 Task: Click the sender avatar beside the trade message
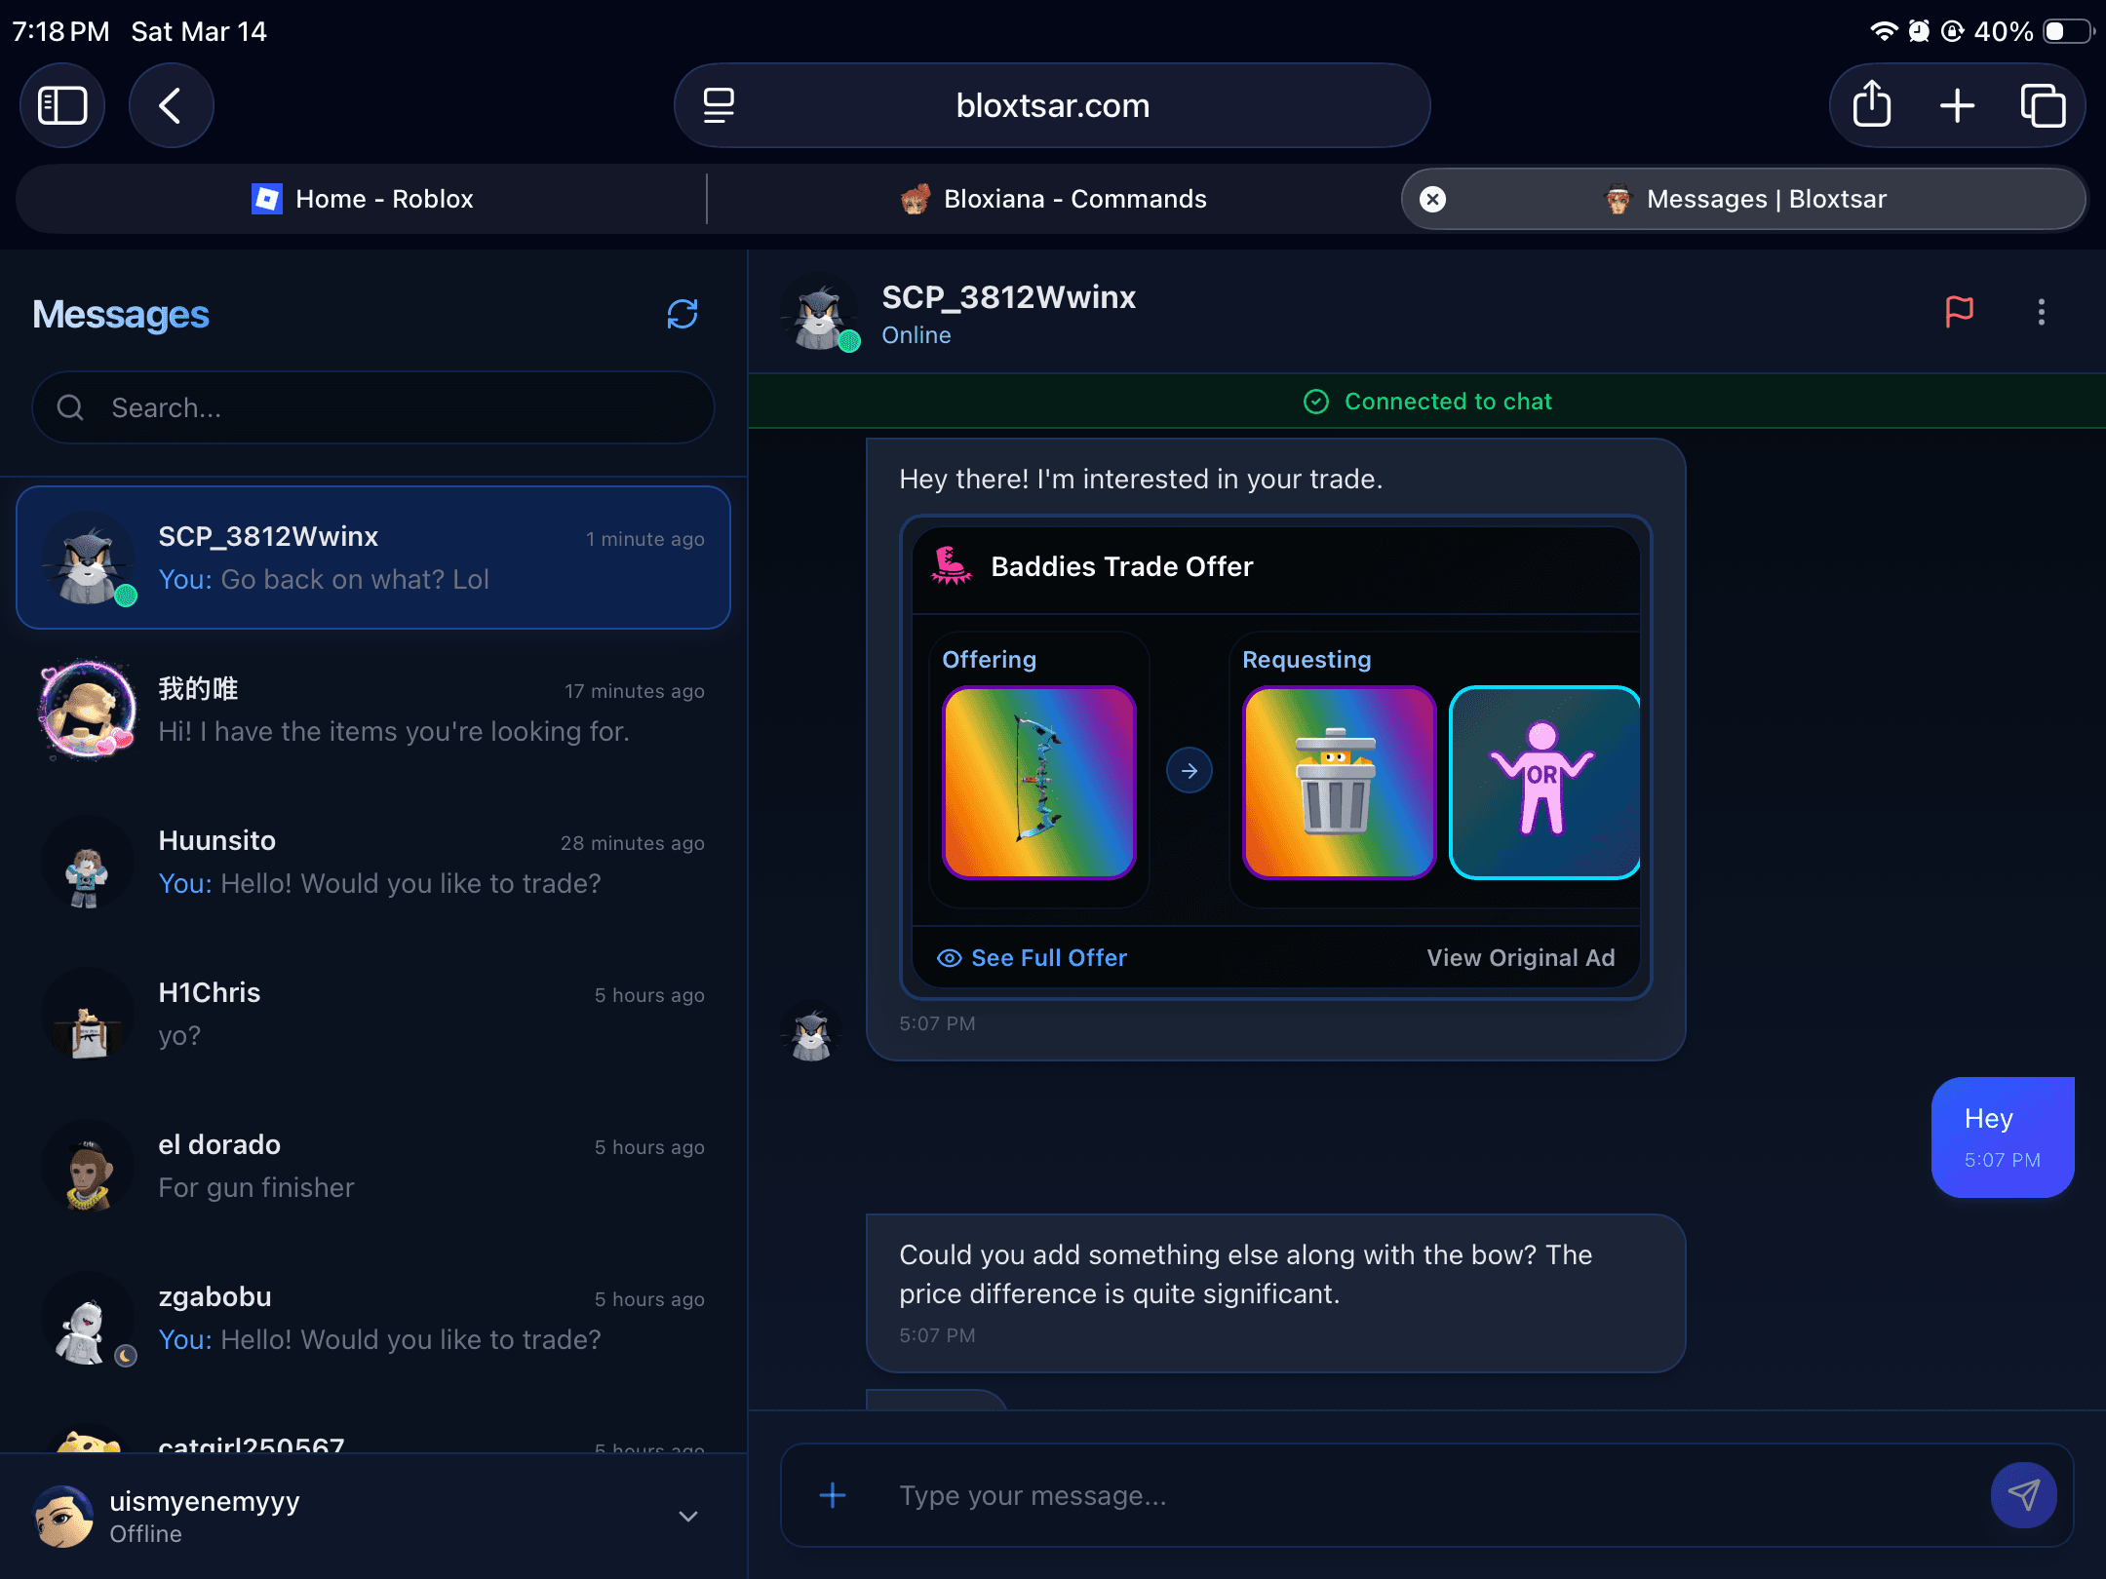[811, 1030]
